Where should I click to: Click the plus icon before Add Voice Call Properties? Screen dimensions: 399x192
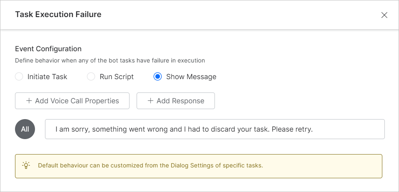coord(29,101)
